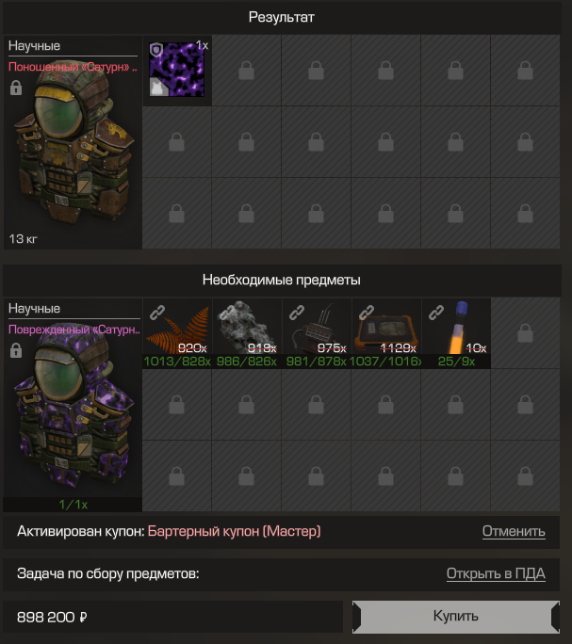
Task: Click the Купить purchase button
Action: 456,616
